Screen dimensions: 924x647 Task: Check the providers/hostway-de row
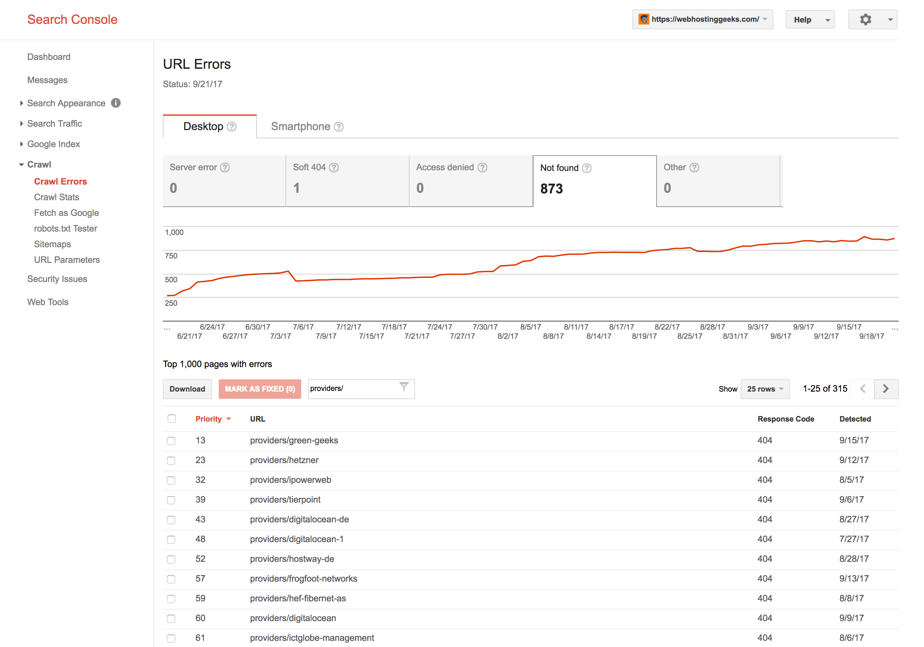(x=171, y=559)
